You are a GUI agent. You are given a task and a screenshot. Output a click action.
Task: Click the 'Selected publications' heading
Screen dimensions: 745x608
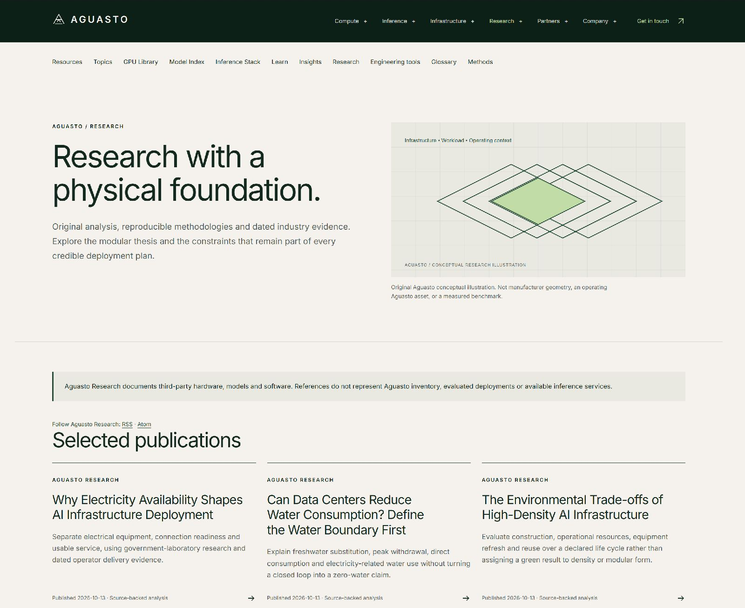point(147,440)
